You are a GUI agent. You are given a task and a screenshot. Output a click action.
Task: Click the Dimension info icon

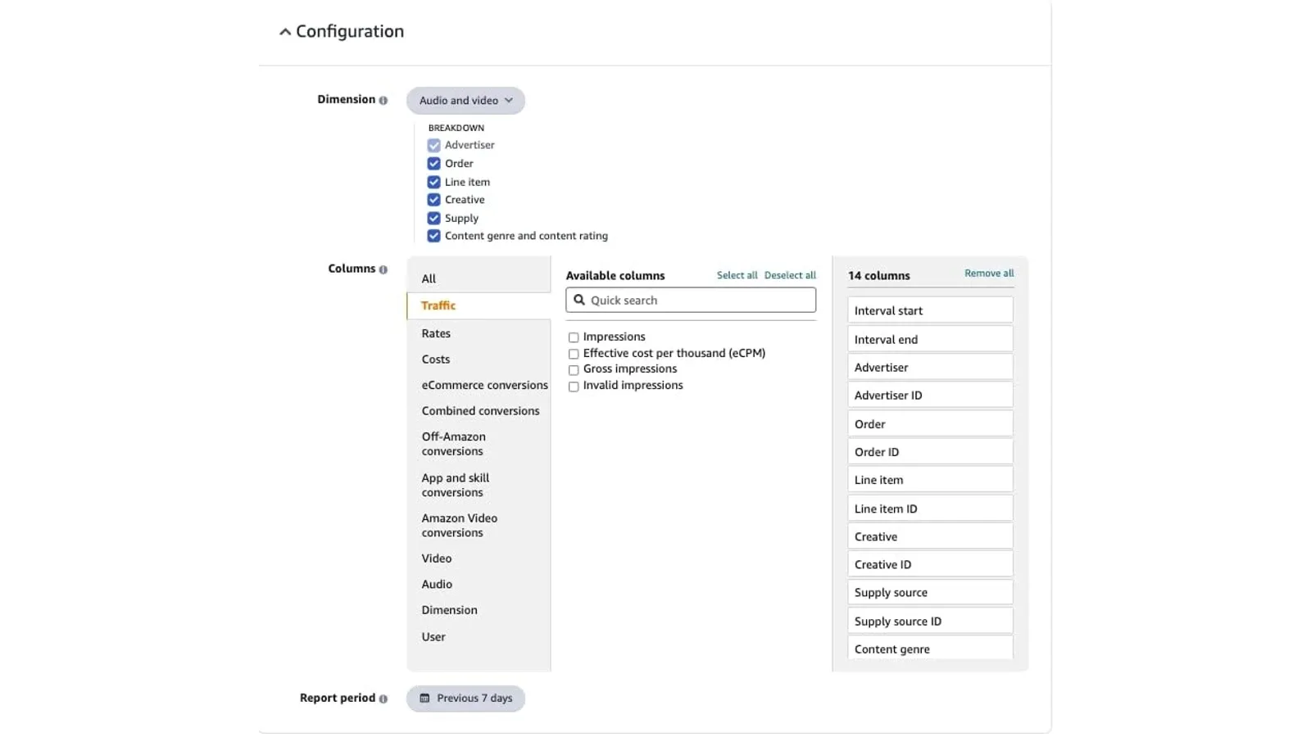383,100
